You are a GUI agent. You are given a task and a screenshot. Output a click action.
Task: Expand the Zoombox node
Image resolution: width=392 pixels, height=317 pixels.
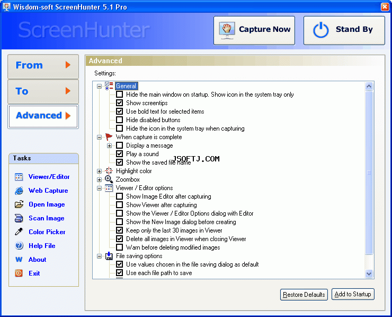click(x=99, y=179)
